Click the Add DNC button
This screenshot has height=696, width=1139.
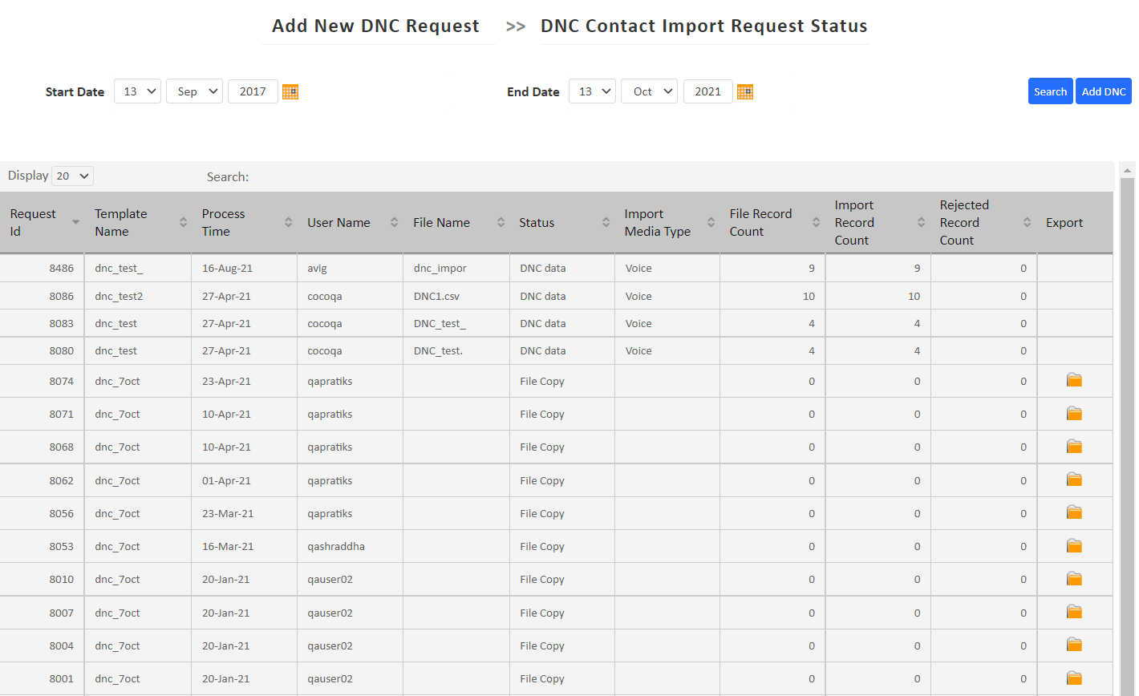(1104, 91)
